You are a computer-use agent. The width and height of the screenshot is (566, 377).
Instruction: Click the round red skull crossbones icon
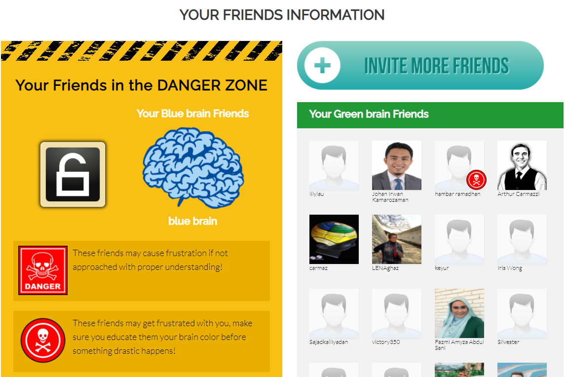(x=43, y=340)
